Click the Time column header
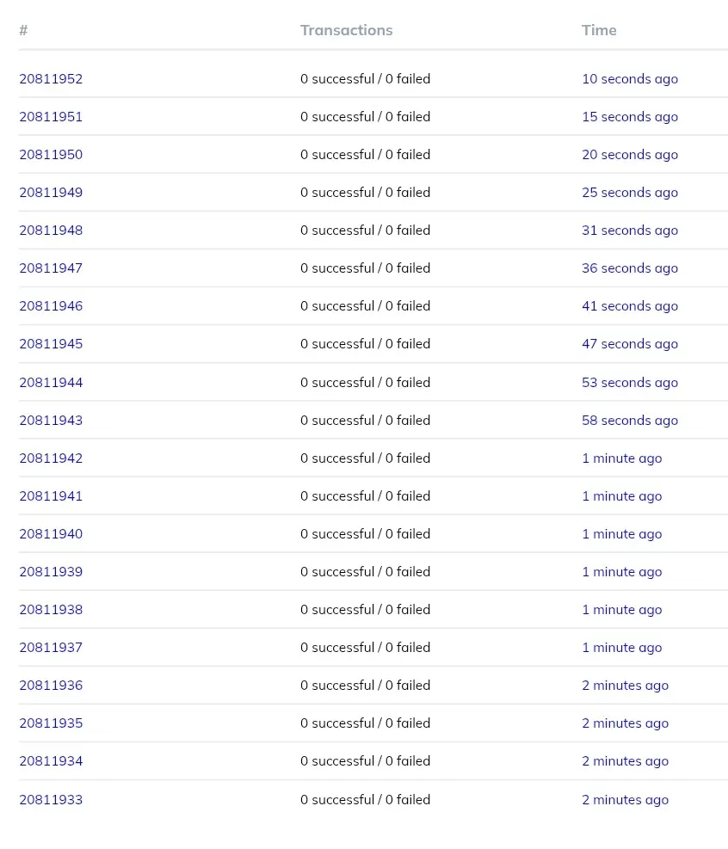This screenshot has width=728, height=849. [599, 30]
